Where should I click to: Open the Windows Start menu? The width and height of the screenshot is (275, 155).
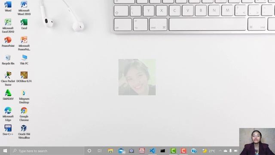pyautogui.click(x=5, y=151)
